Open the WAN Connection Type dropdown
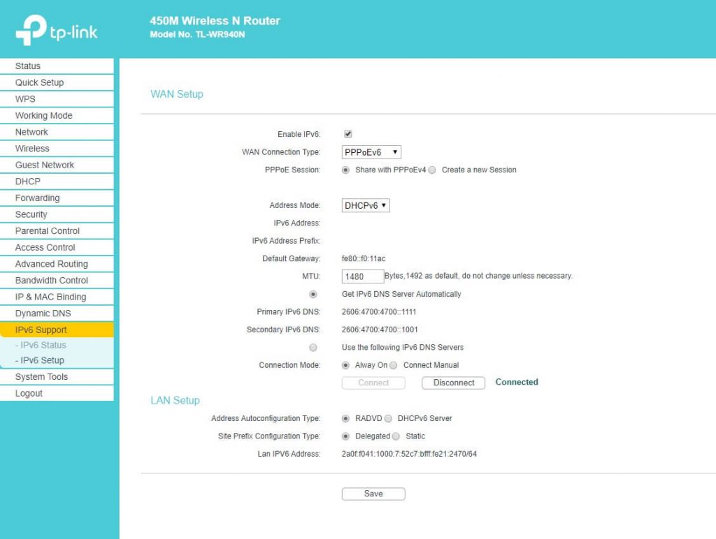The width and height of the screenshot is (716, 539). (x=370, y=152)
